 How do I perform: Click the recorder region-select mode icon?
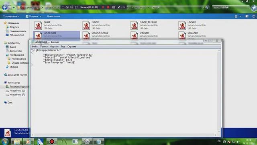pos(71,7)
